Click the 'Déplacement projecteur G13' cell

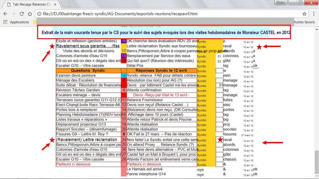click(x=88, y=124)
